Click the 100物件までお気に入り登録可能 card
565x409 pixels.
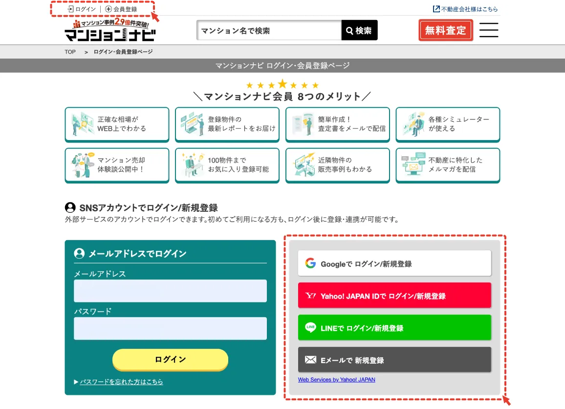point(227,165)
